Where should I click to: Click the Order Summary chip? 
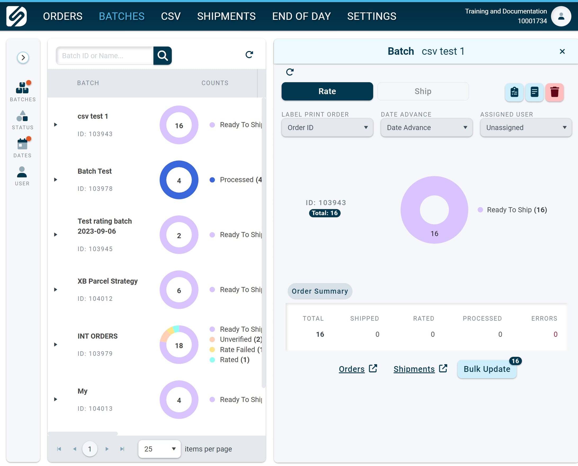point(320,291)
